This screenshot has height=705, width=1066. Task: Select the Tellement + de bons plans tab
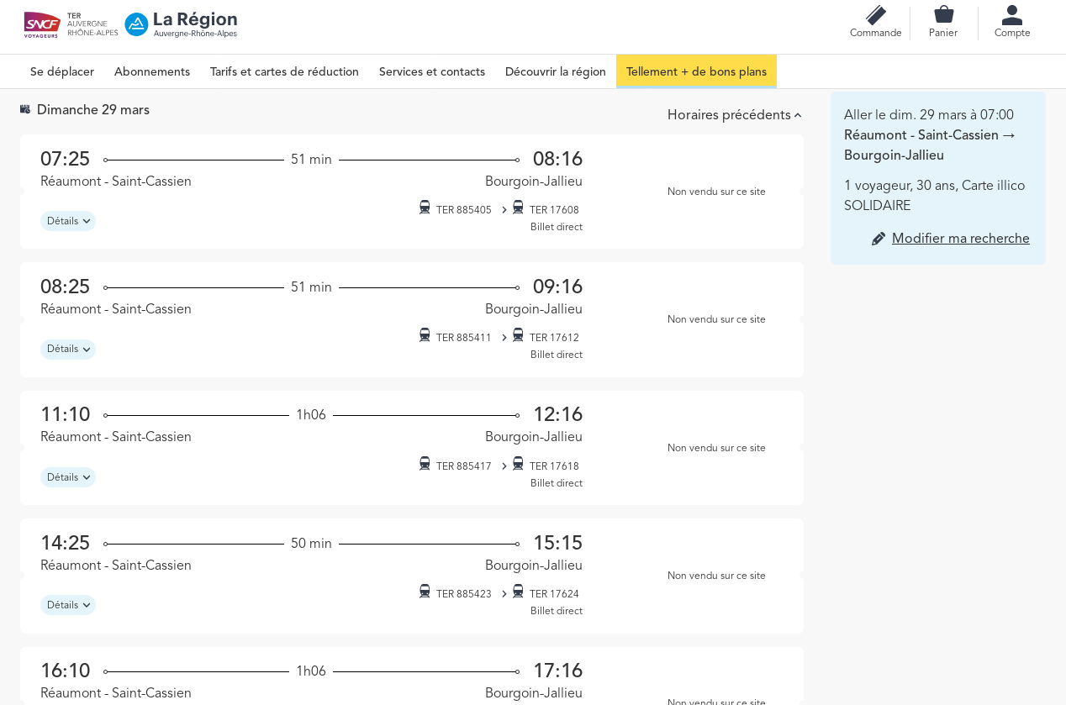(x=696, y=71)
